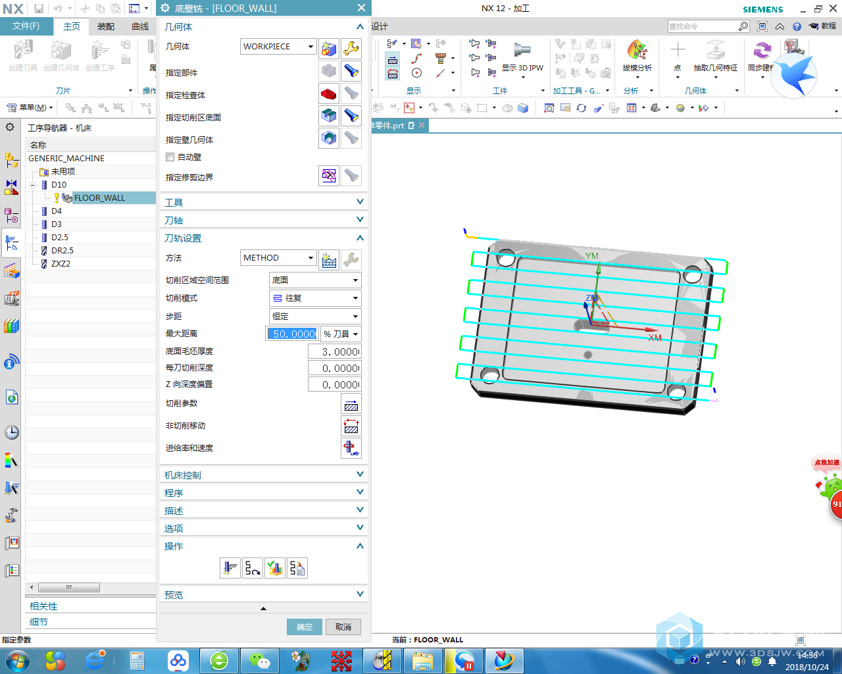Collapse the 刀轨设置 section

pos(264,238)
